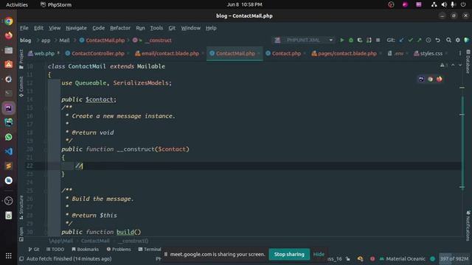
Task: Click the $contact property declaration
Action: pos(100,99)
